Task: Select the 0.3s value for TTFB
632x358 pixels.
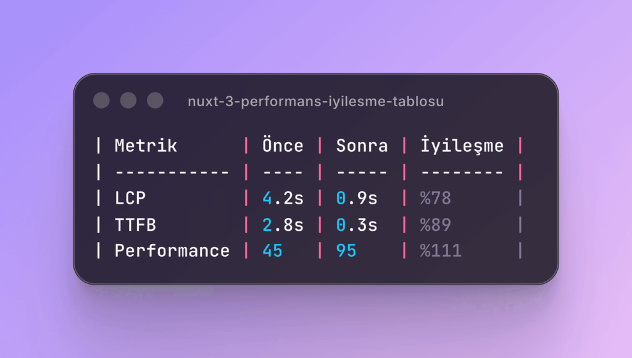Action: pos(357,224)
